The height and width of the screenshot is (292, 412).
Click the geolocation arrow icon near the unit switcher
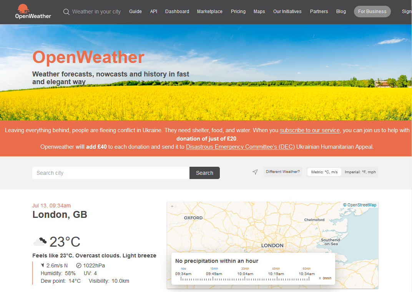coord(255,172)
